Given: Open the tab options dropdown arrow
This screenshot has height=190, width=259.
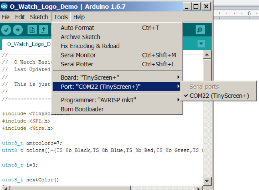Looking at the screenshot, I should [x=201, y=44].
